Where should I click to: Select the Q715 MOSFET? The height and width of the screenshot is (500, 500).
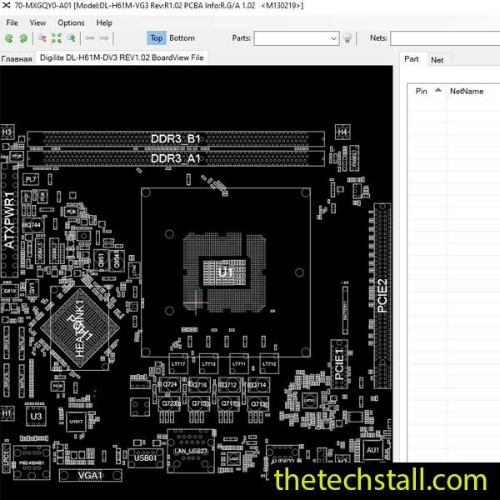coord(199,403)
